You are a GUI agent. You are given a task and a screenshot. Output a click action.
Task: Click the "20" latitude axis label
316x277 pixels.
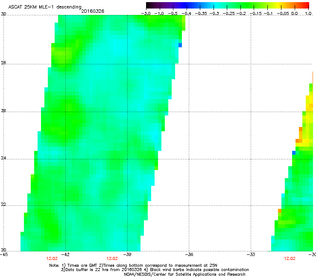3,250
